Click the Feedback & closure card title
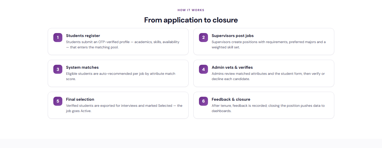 coord(231,99)
